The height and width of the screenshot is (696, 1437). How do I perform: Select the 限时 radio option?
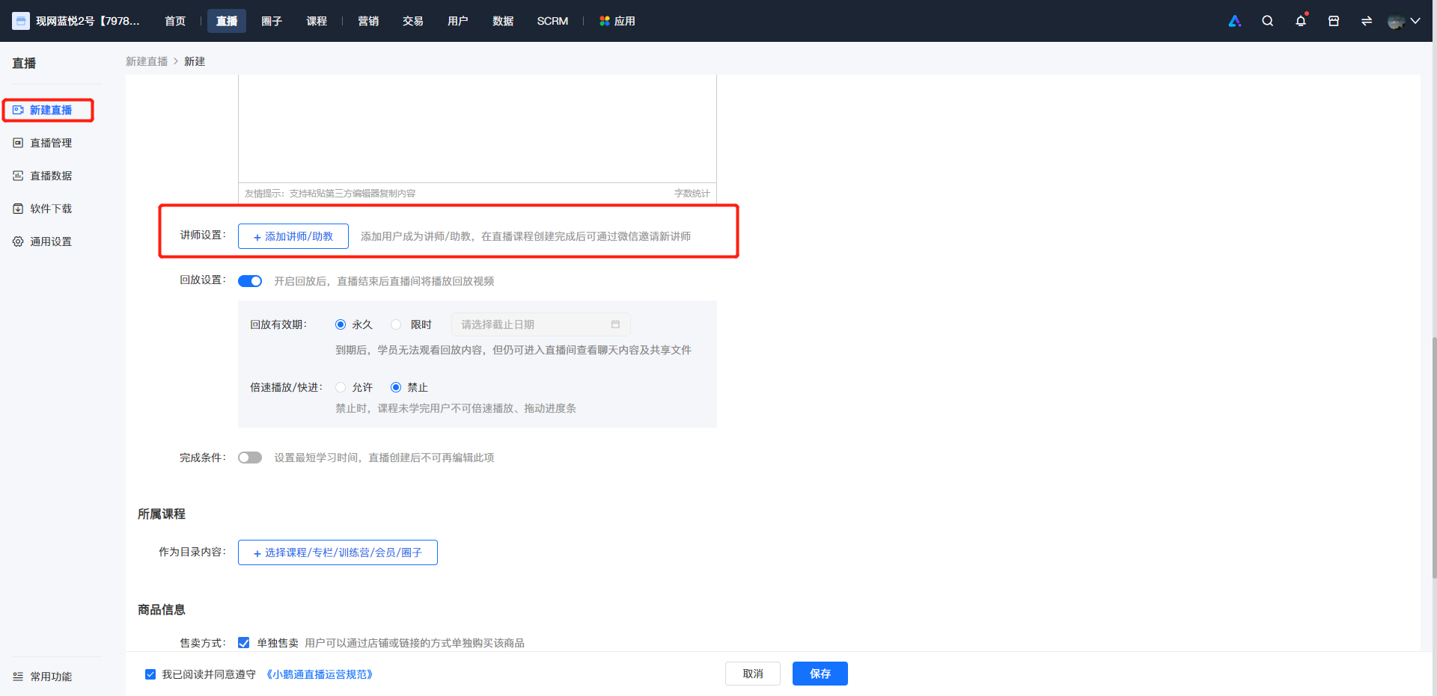tap(396, 324)
